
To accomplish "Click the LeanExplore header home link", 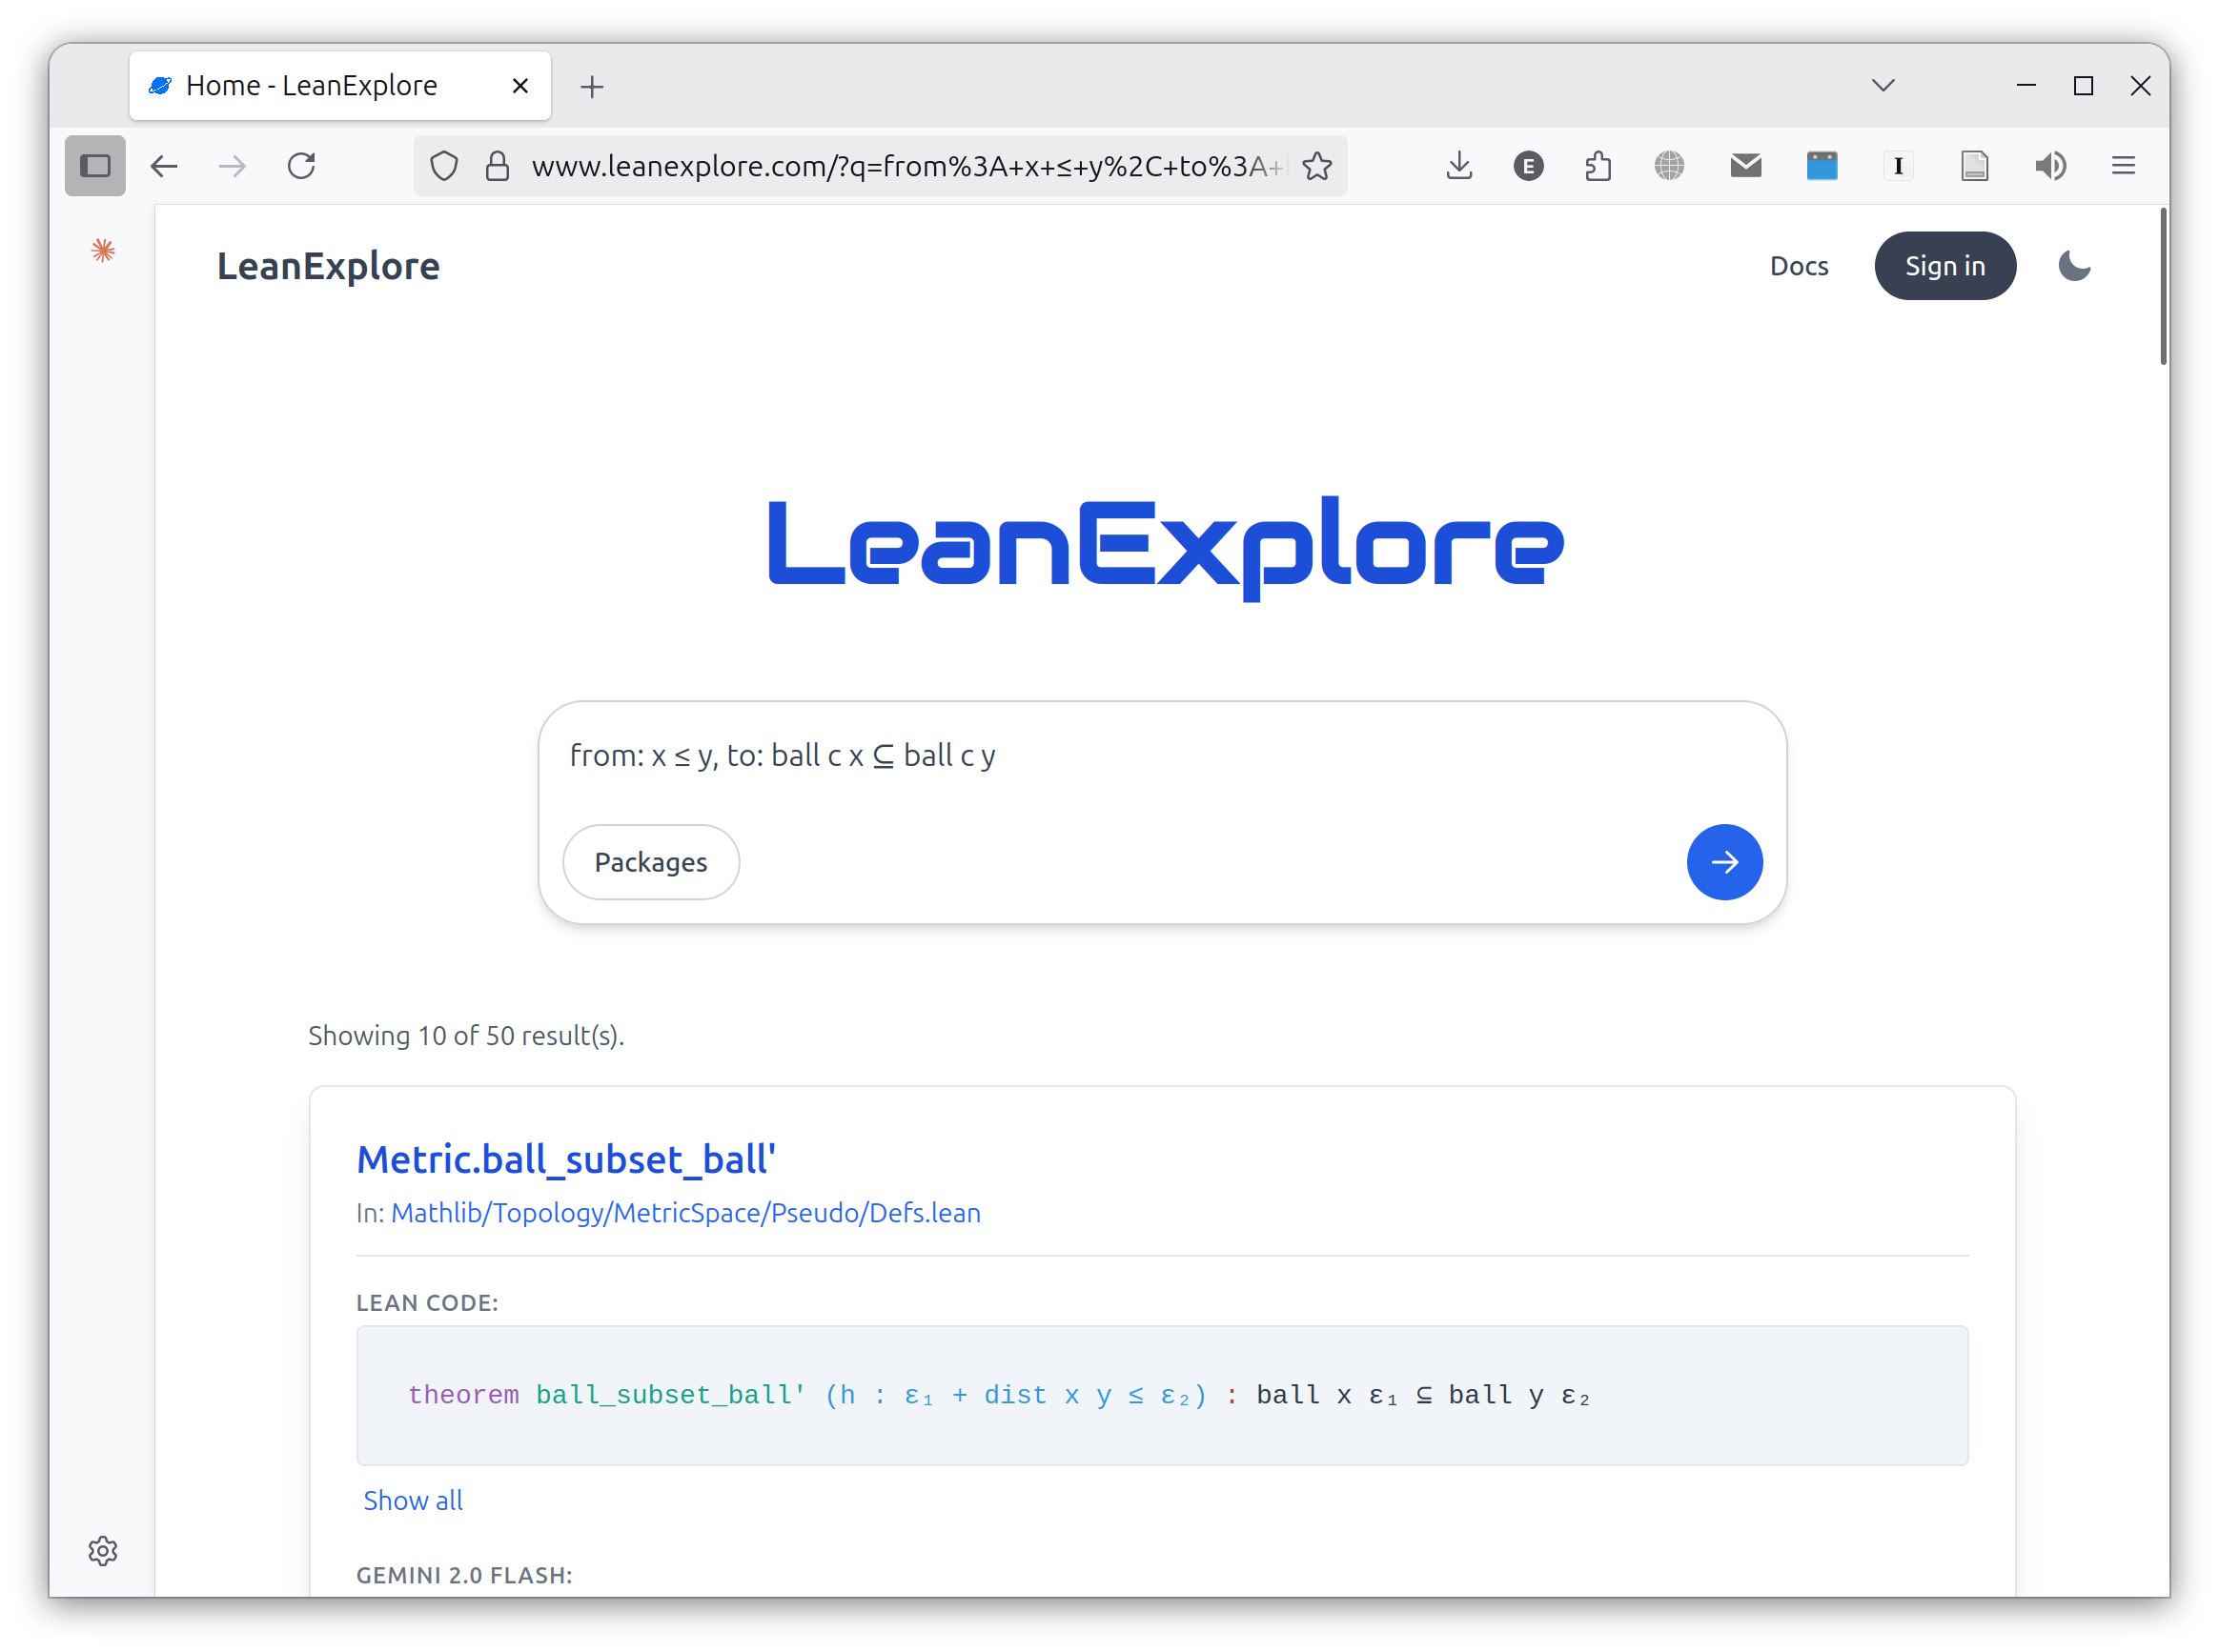I will pos(328,266).
